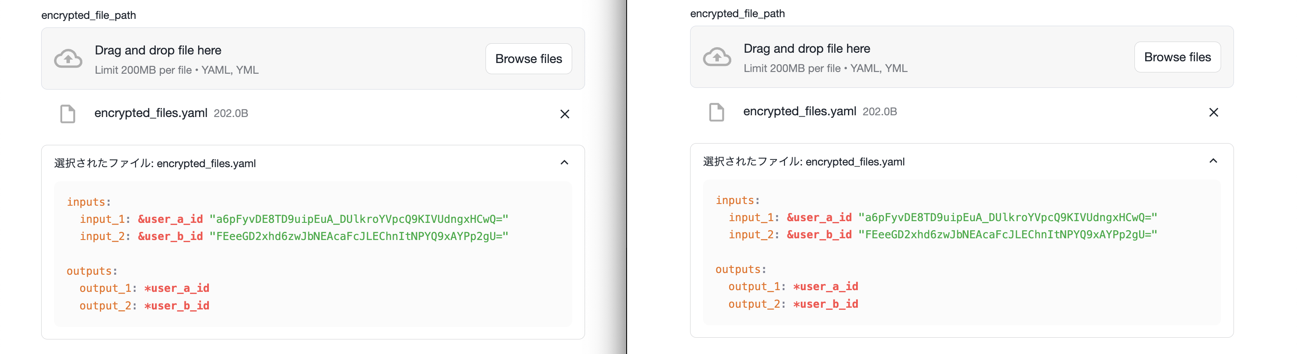The width and height of the screenshot is (1297, 354).
Task: Click the left encrypted_file_path field label
Action: (89, 15)
